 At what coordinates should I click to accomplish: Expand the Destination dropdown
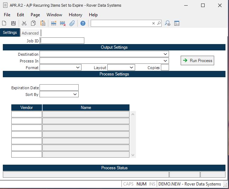(x=165, y=54)
